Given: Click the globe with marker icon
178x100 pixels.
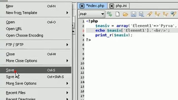Looking at the screenshot, I should [x=173, y=14].
